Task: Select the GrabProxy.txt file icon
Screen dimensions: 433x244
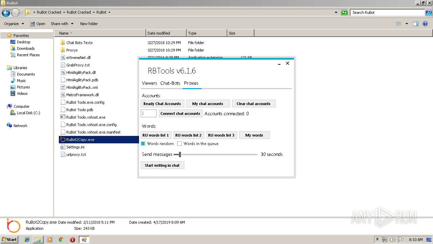Action: pyautogui.click(x=63, y=65)
